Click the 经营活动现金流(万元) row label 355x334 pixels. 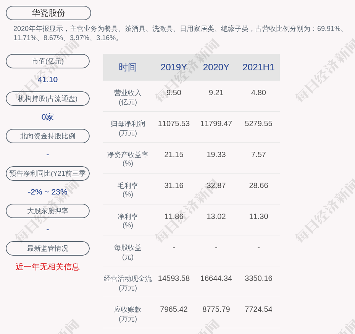(x=128, y=283)
